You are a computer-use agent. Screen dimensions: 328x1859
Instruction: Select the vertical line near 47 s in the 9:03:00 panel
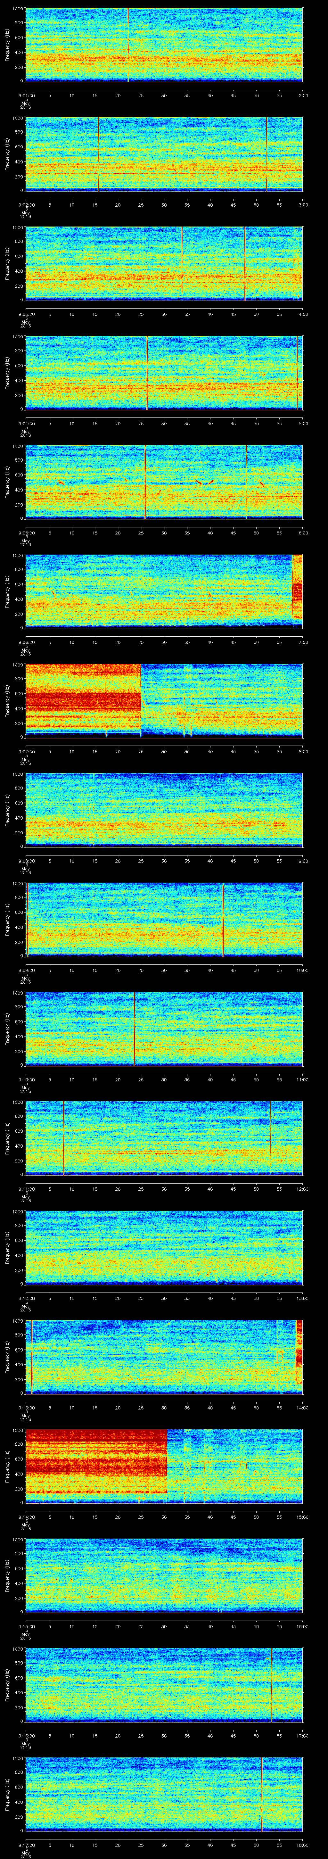[x=245, y=263]
